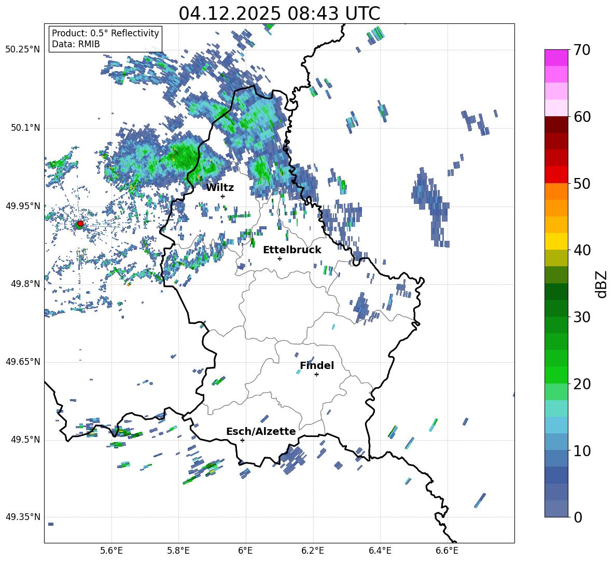Click the 5.6°E longitude label
614x561 pixels.
coord(111,551)
